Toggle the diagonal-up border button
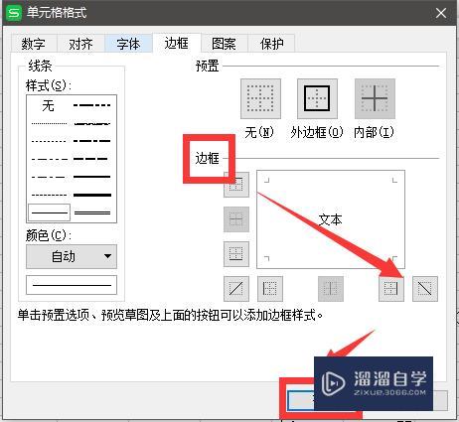The height and width of the screenshot is (422, 459). pyautogui.click(x=236, y=289)
